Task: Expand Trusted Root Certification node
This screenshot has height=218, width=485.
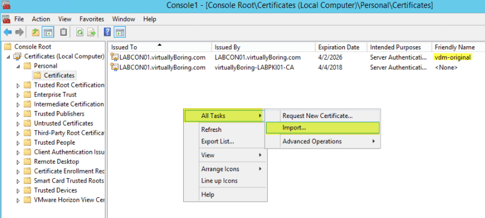Action: (18, 85)
